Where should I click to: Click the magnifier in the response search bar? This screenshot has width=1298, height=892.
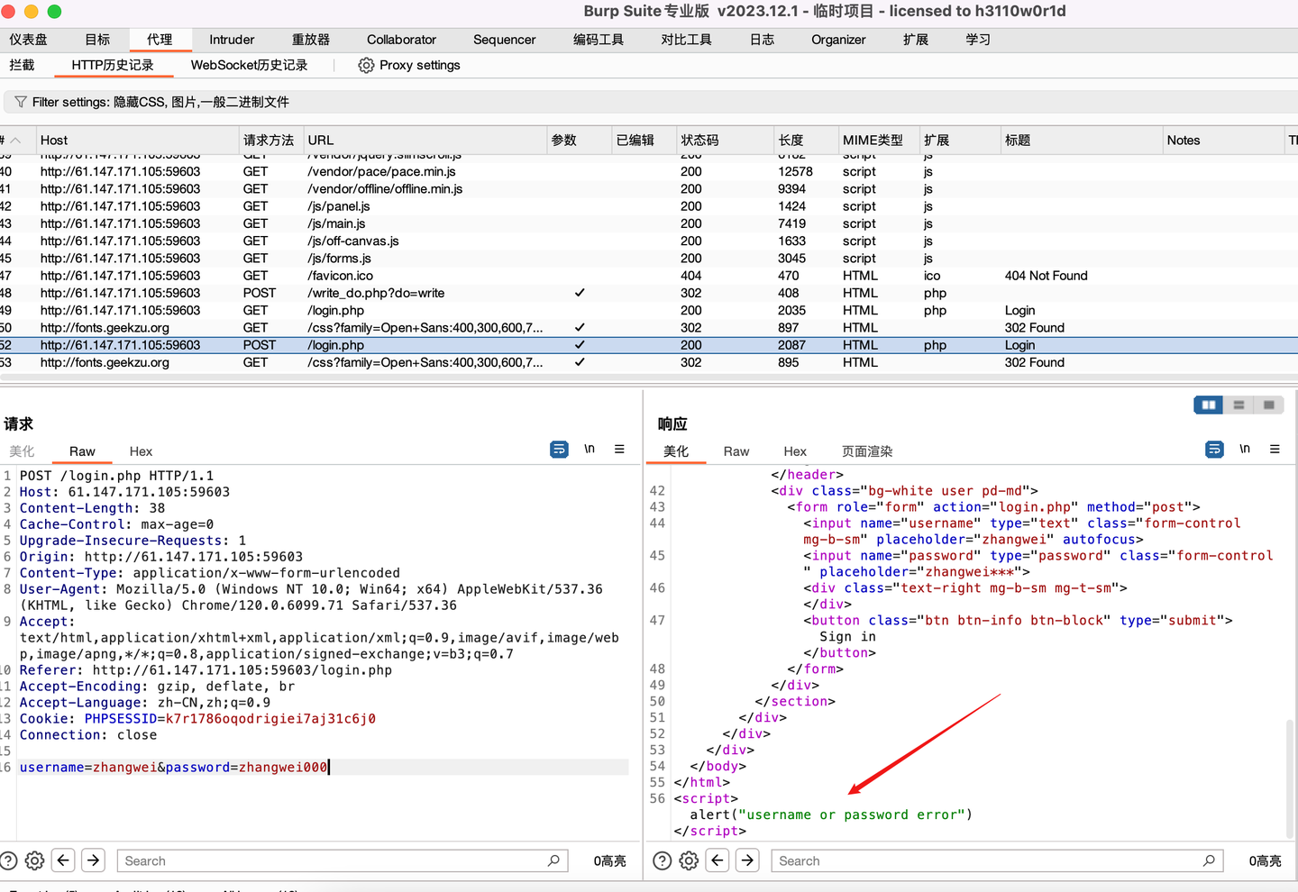click(x=1211, y=860)
